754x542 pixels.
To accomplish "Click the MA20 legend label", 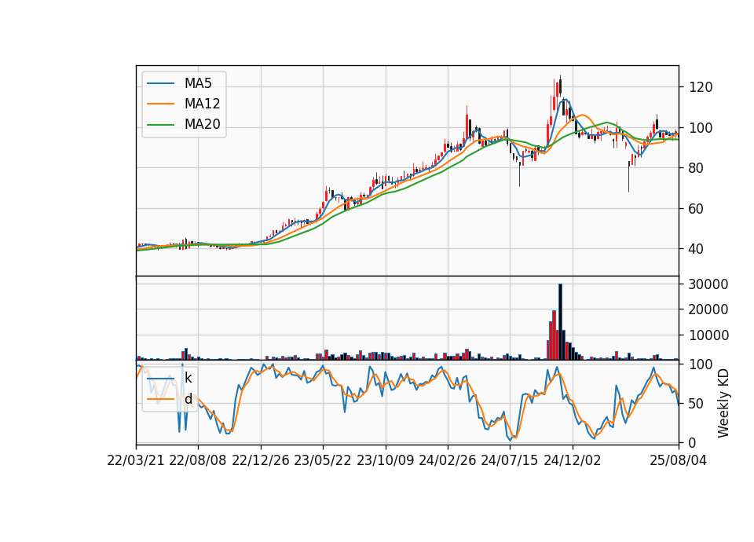I will (x=202, y=125).
